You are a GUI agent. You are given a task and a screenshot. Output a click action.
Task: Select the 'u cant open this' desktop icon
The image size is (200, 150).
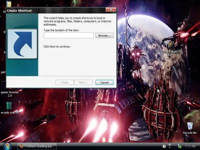coord(170,48)
